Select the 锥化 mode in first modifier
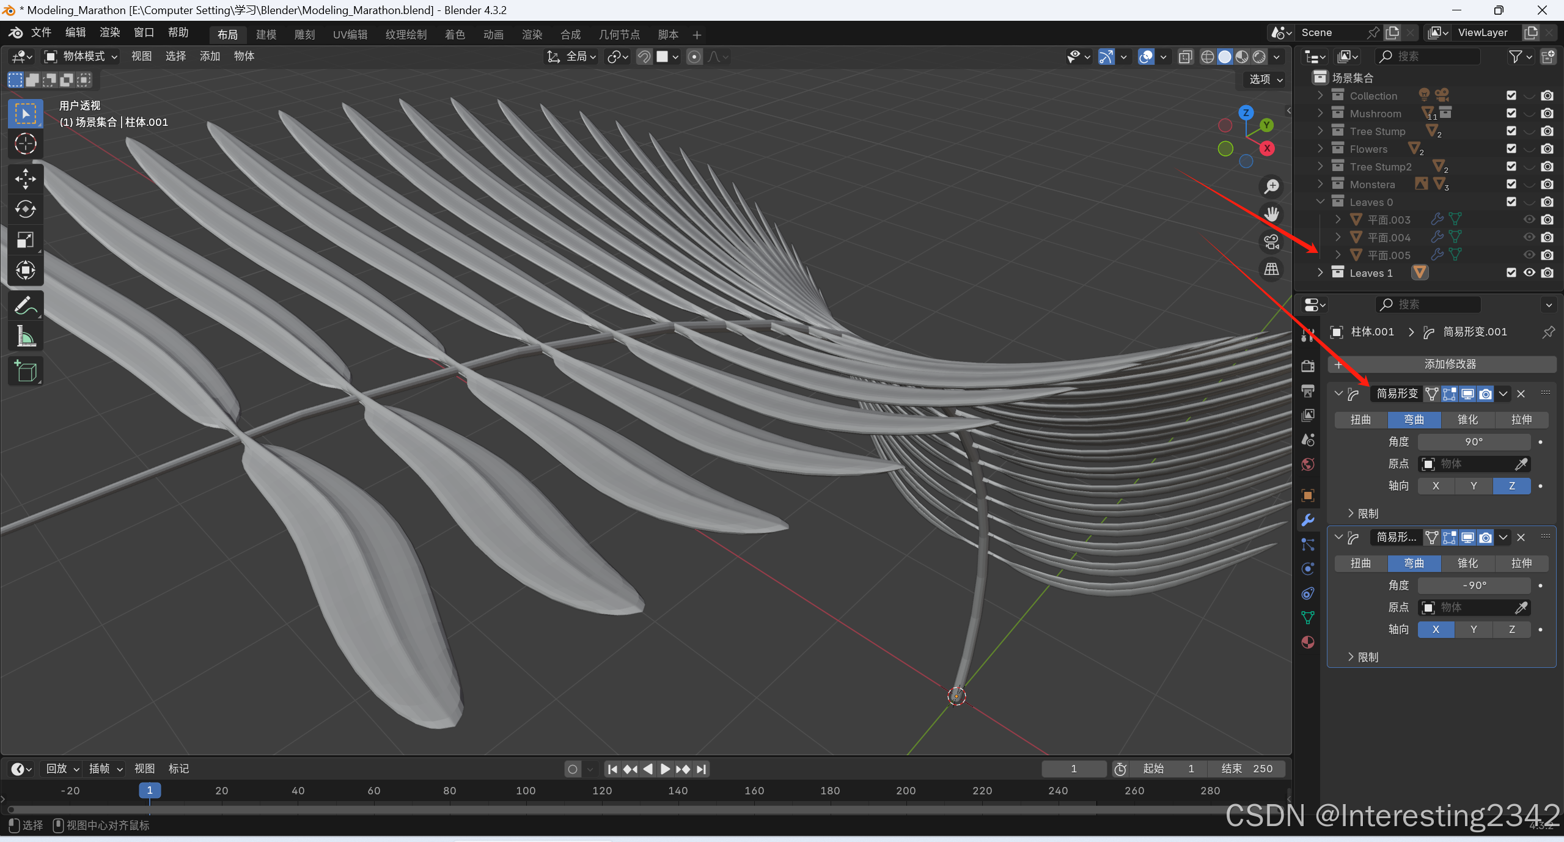The width and height of the screenshot is (1564, 842). pos(1467,420)
